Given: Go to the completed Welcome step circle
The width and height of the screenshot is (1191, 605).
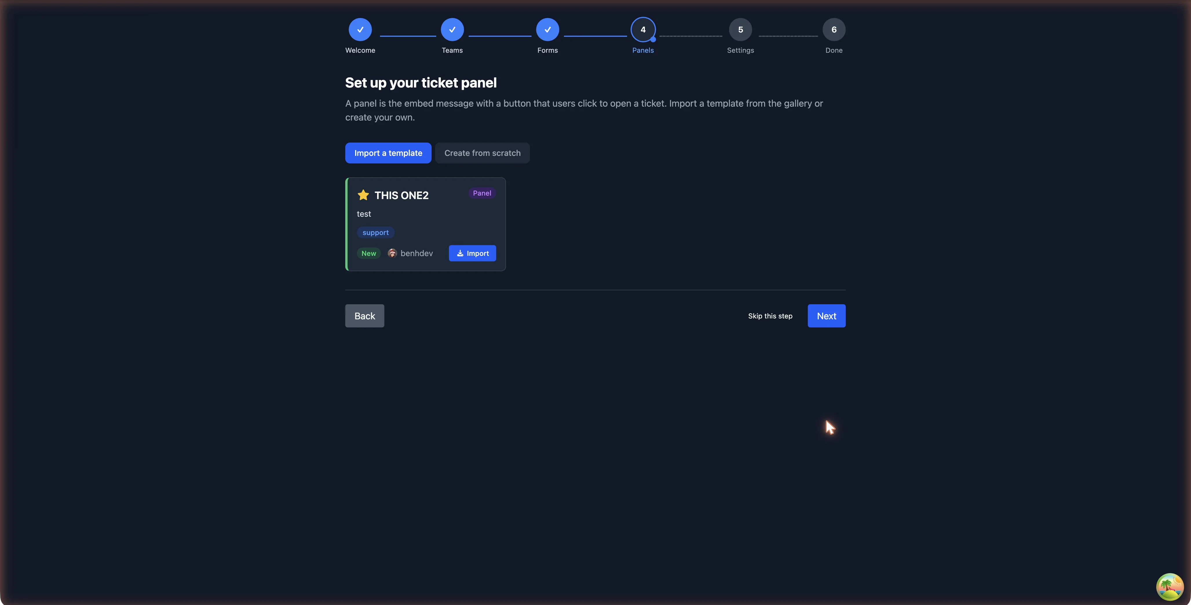Looking at the screenshot, I should (360, 30).
